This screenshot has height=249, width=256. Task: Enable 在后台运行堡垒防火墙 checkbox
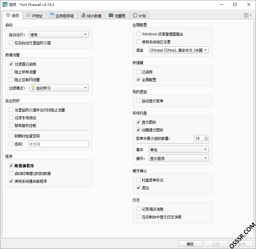click(x=11, y=43)
